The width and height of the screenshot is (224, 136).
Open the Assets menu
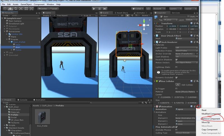click(16, 4)
